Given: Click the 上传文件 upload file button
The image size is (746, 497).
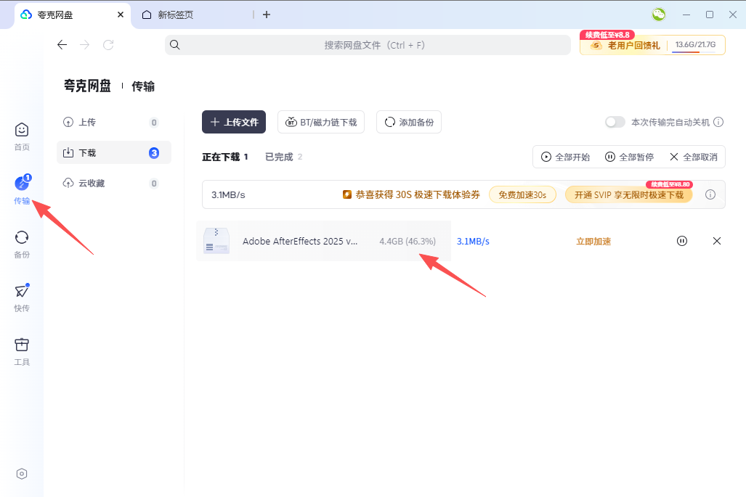Looking at the screenshot, I should (x=233, y=122).
